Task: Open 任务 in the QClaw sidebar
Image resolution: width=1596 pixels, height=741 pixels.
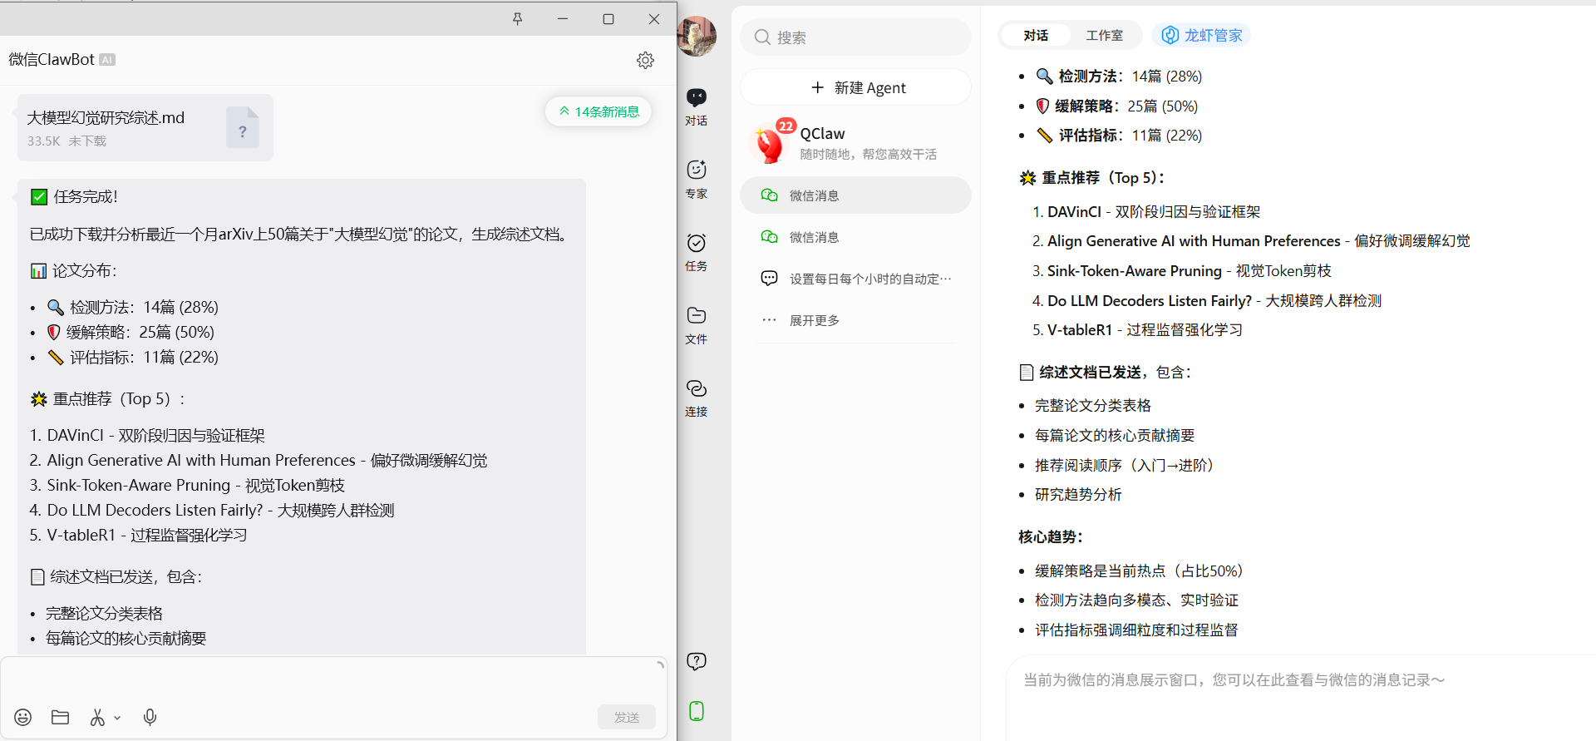Action: [697, 252]
